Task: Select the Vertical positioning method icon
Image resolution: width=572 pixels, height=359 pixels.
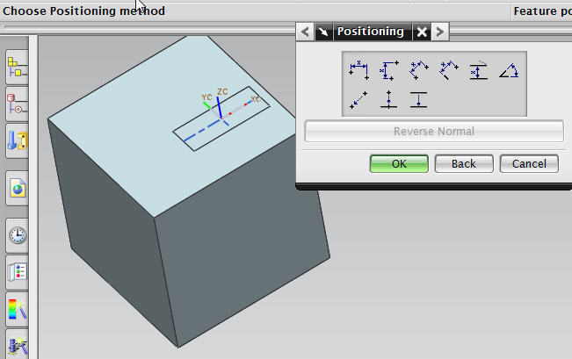Action: 389,70
